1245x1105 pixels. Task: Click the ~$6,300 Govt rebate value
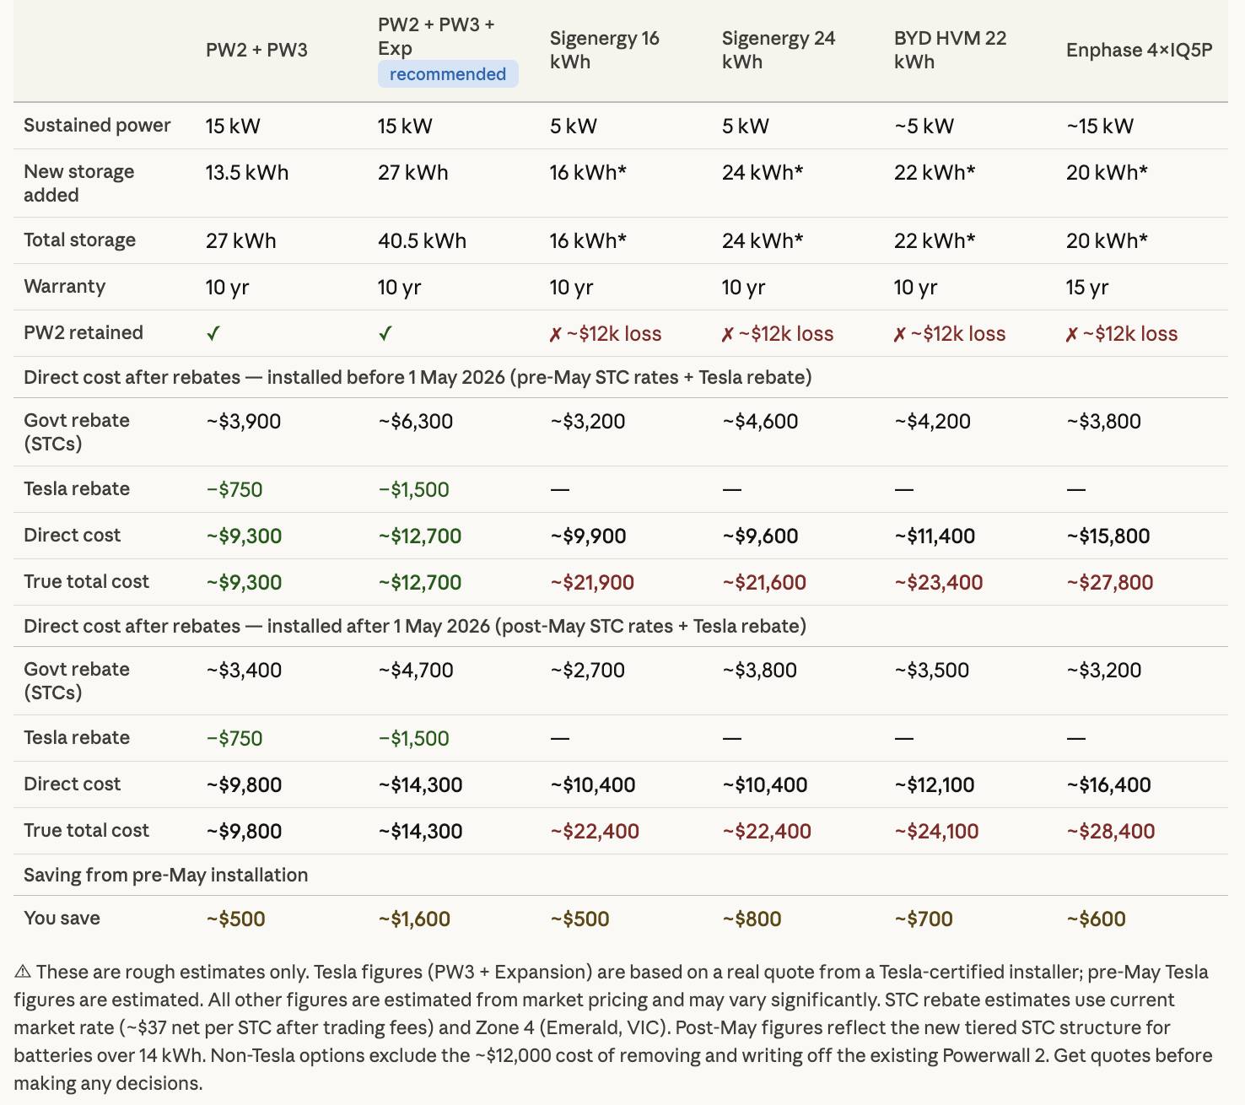click(415, 421)
